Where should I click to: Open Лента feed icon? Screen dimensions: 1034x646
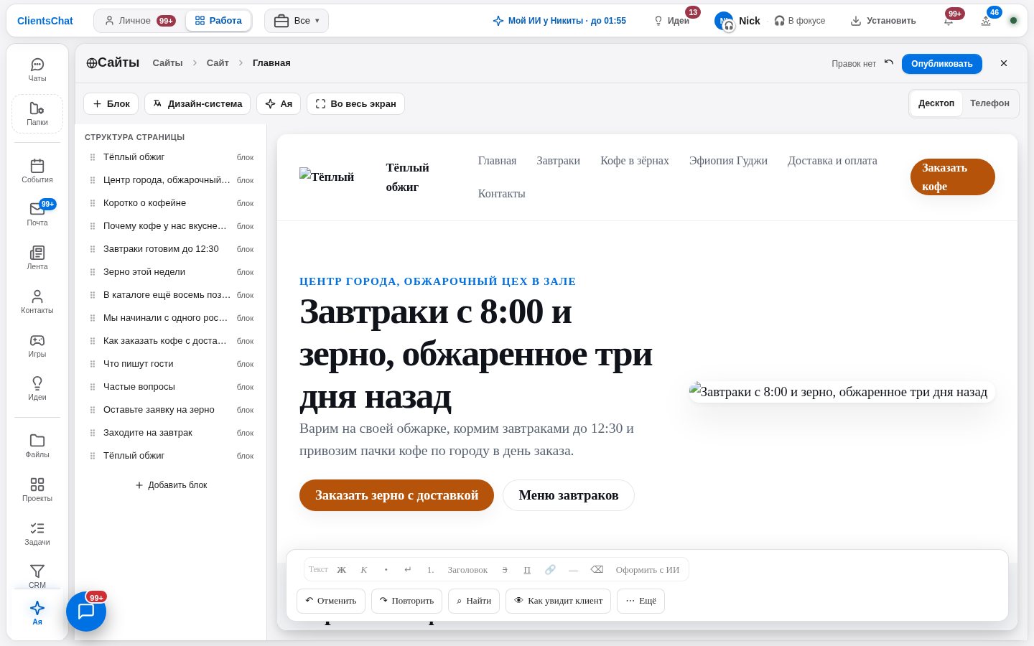coord(37,258)
